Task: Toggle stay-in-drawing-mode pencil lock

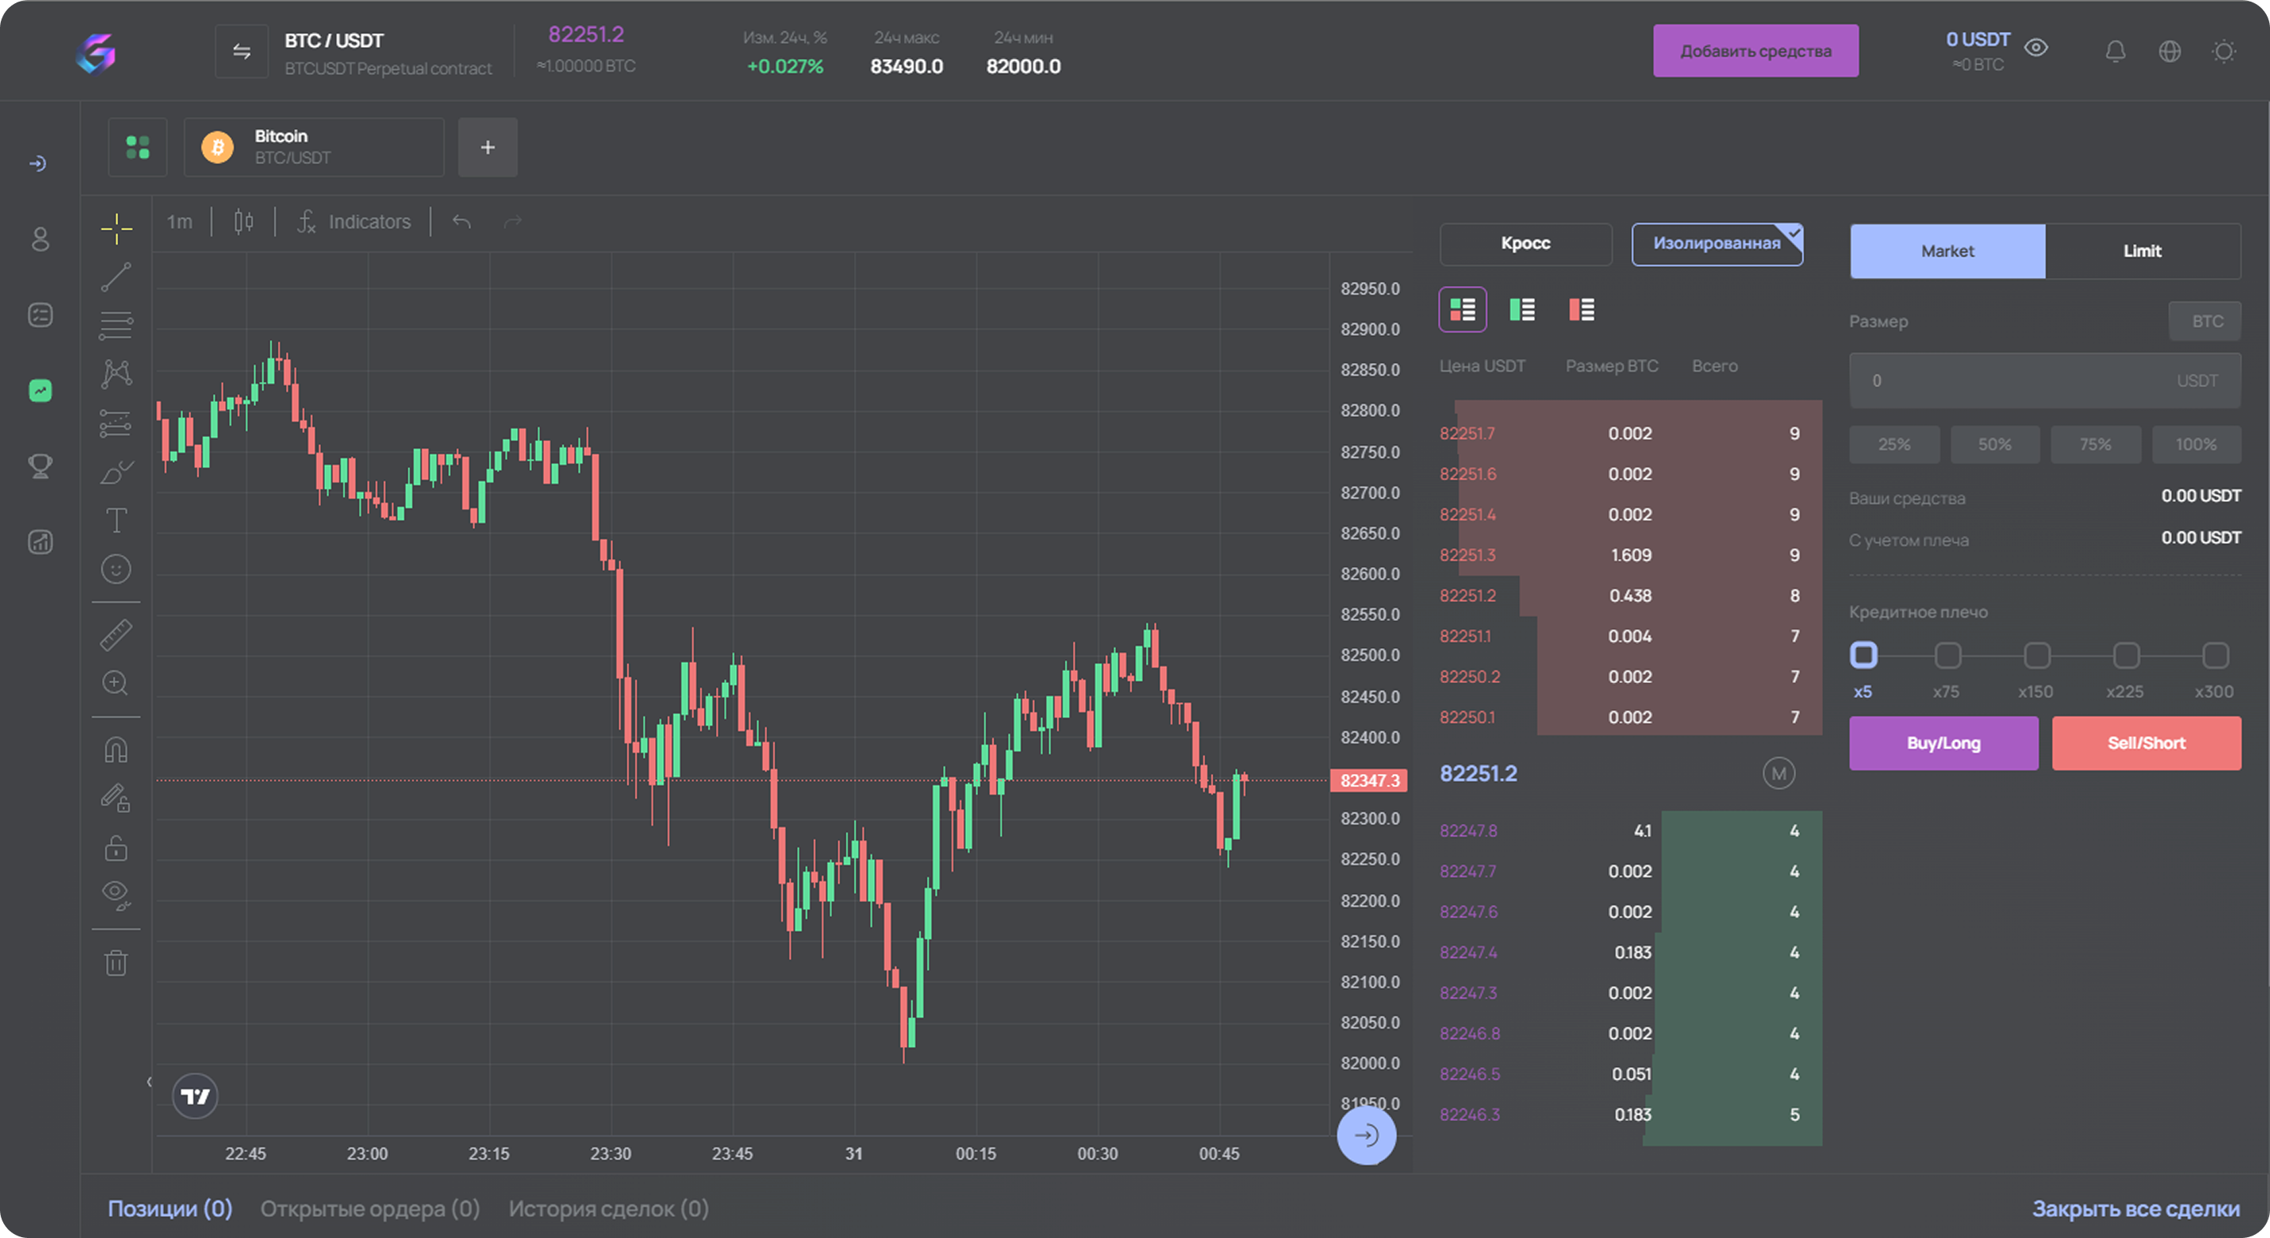Action: click(x=116, y=798)
